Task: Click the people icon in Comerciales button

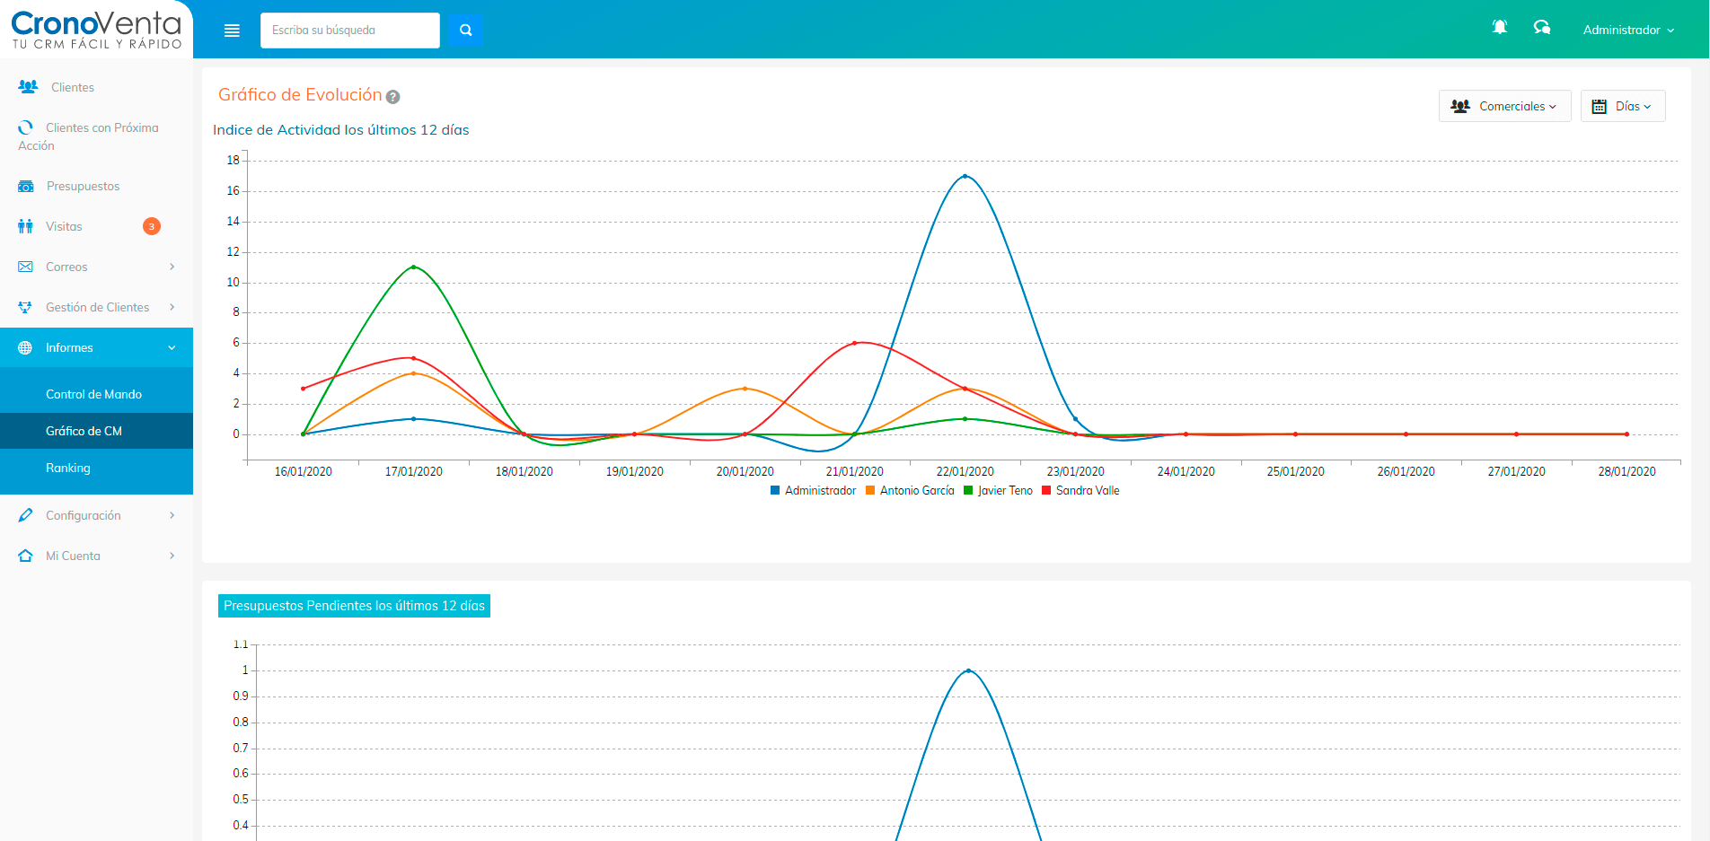Action: (1460, 106)
